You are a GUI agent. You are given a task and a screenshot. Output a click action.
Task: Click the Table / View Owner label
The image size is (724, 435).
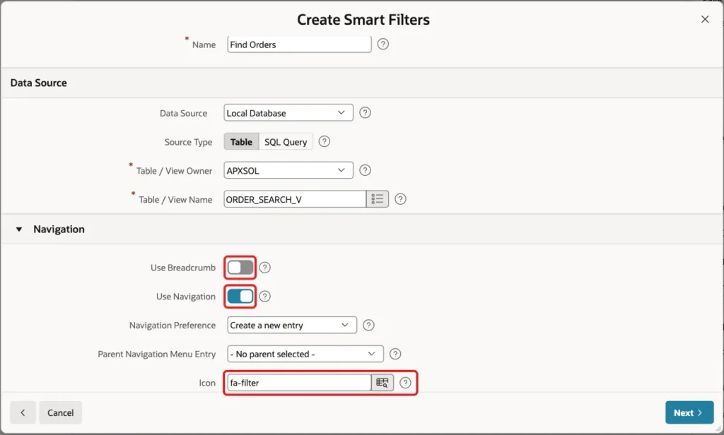coord(174,171)
